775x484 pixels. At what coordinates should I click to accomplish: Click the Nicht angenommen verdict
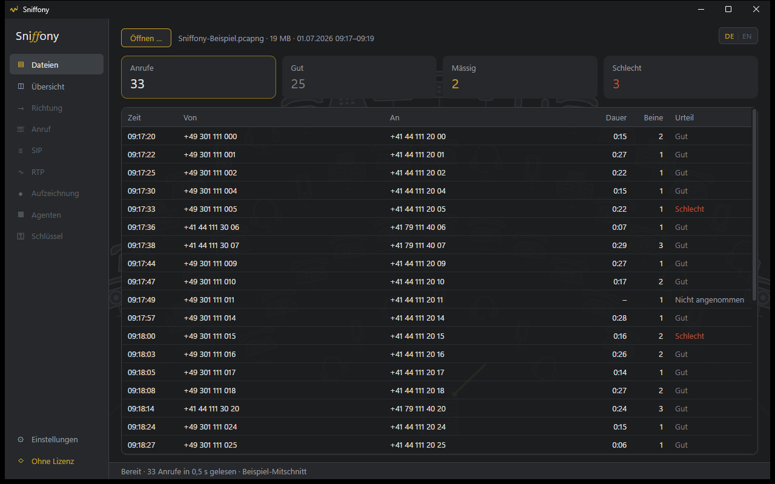710,299
